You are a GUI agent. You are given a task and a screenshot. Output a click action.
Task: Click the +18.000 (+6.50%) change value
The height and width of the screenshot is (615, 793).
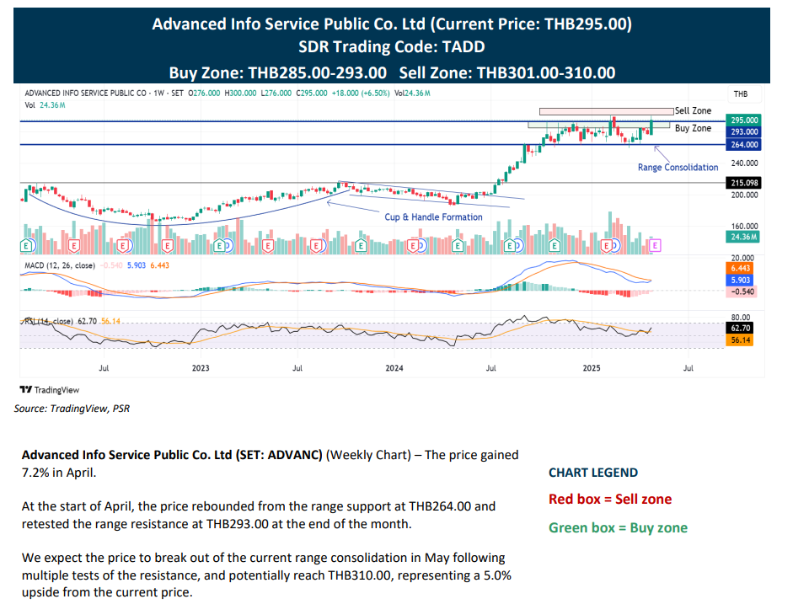(361, 93)
